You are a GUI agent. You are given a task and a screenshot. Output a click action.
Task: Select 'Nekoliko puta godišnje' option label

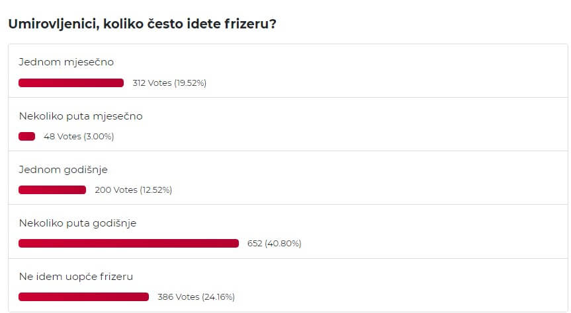coord(77,223)
